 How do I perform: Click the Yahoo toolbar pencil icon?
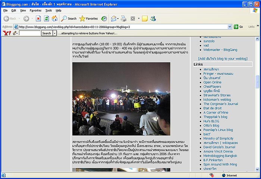pyautogui.click(x=15, y=33)
